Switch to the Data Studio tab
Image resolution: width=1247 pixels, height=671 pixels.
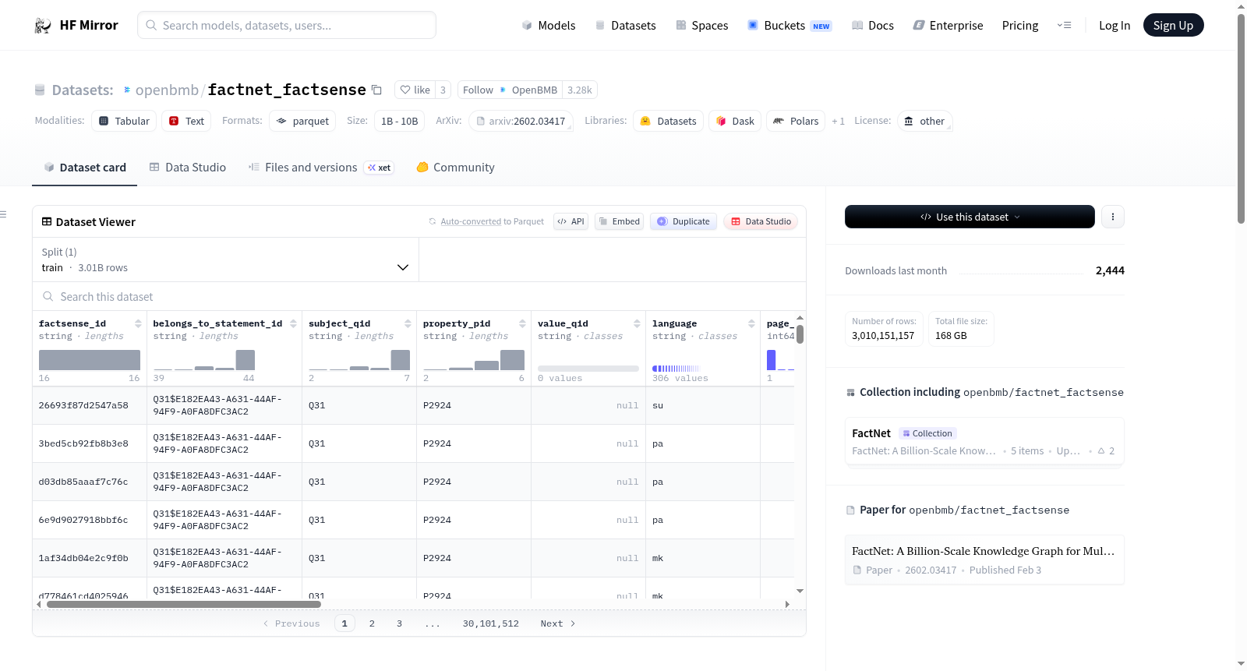coord(188,168)
